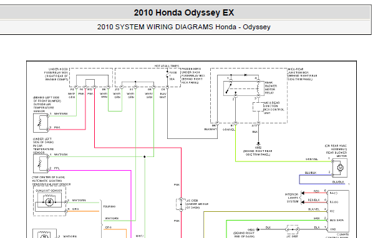Click the "IN-CAR TEMPERATURE SENSOR" label
The image size is (388, 238).
pyautogui.click(x=43, y=146)
